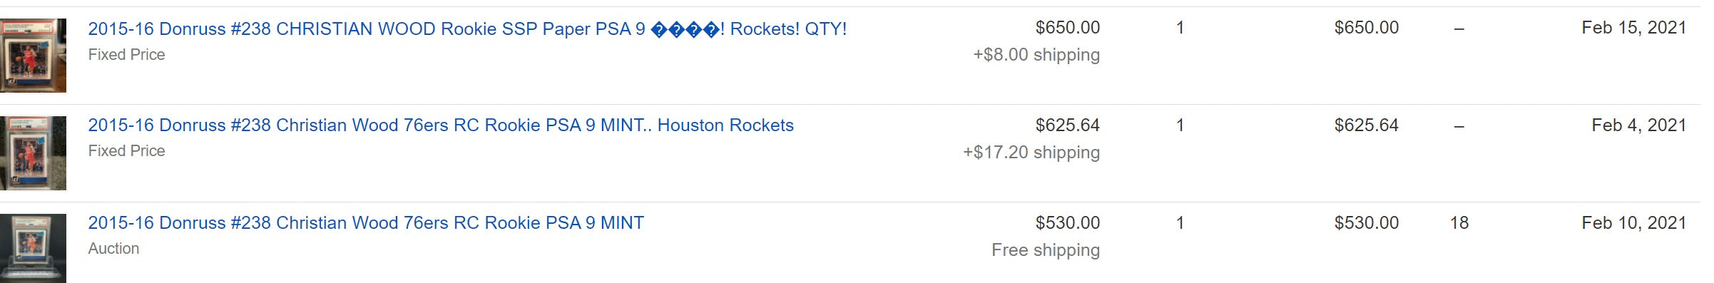This screenshot has width=1714, height=283.
Task: Click the Feb 4, 2021 sold date
Action: click(1638, 125)
